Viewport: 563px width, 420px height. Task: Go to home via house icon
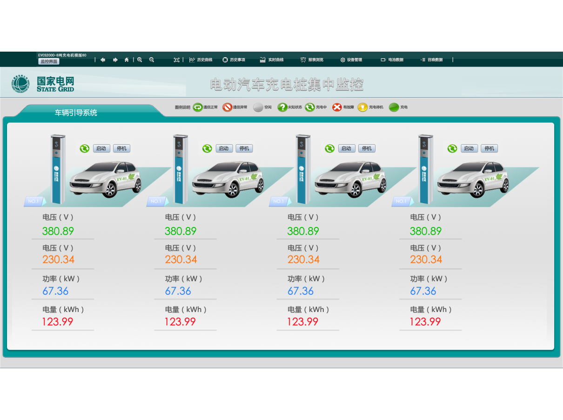[x=127, y=60]
